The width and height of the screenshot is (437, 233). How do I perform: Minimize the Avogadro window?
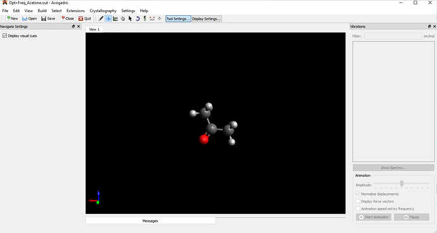[401, 3]
